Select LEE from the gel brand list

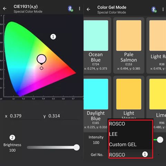pos(113,134)
